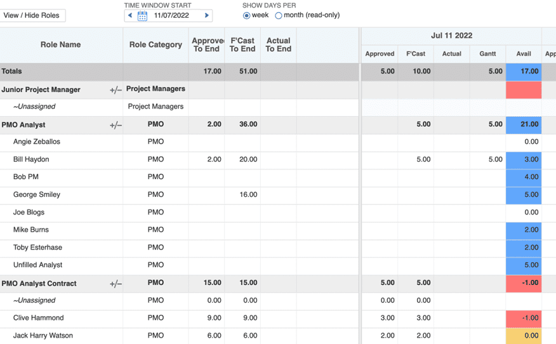Select the month (read-only) radio button
The width and height of the screenshot is (556, 344).
[279, 16]
